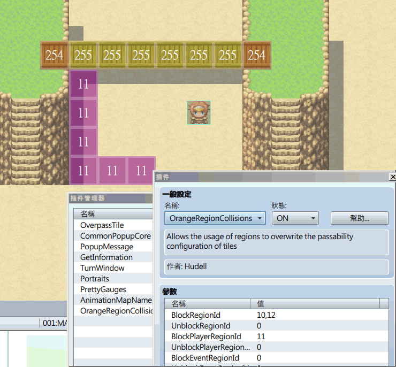This screenshot has height=367, width=396.
Task: Select CommonPopupCore plugin row
Action: (113, 236)
